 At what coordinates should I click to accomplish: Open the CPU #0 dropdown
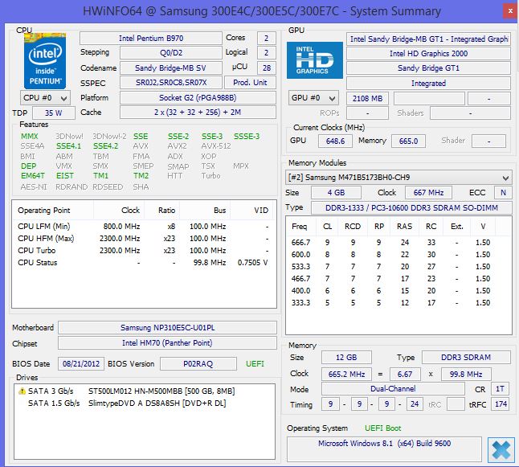tap(45, 98)
